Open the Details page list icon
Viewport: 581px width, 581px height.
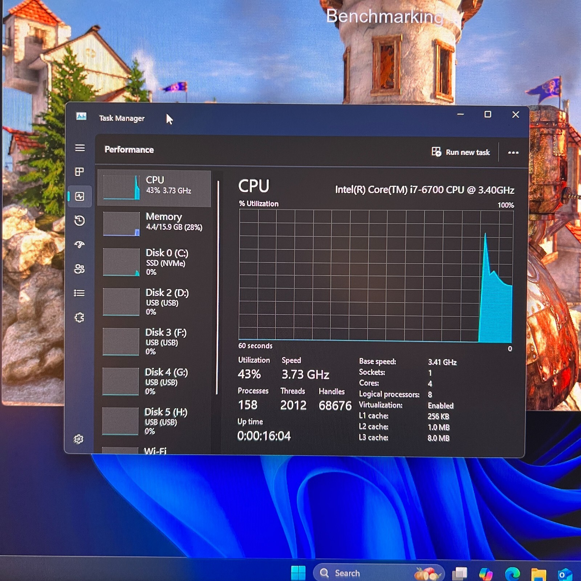click(79, 293)
